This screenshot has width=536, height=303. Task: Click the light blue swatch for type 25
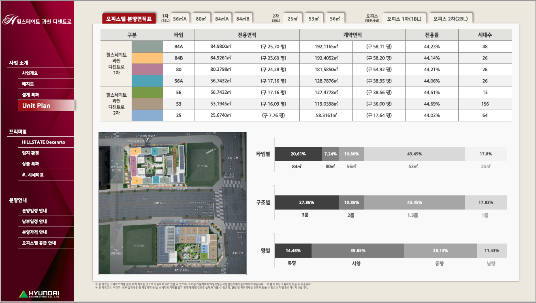point(147,115)
